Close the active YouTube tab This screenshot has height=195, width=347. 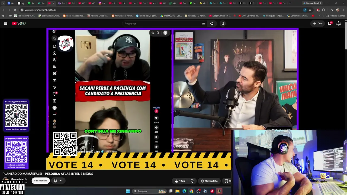[53, 3]
